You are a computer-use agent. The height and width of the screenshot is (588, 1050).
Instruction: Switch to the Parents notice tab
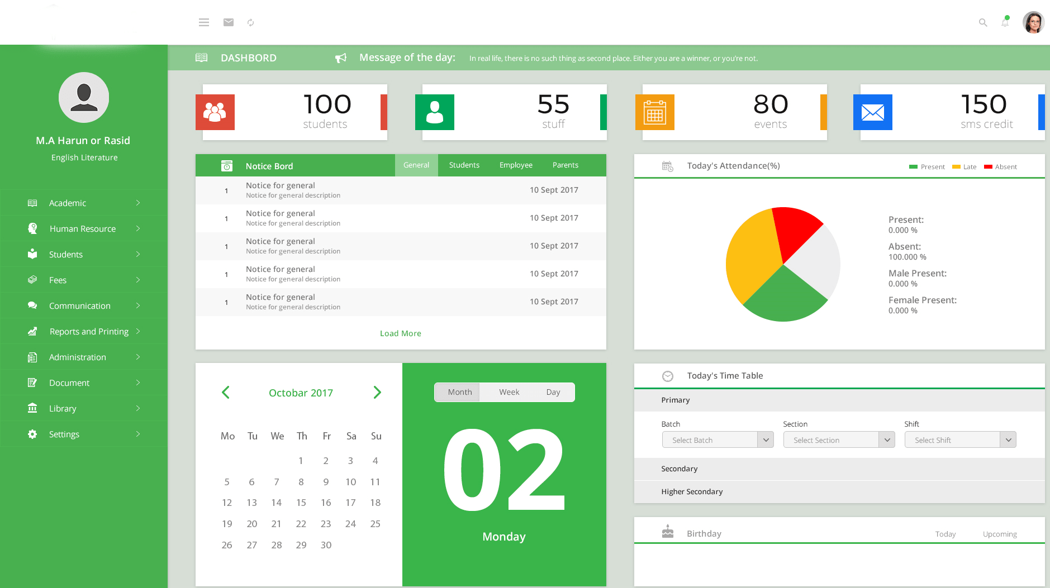click(x=566, y=165)
